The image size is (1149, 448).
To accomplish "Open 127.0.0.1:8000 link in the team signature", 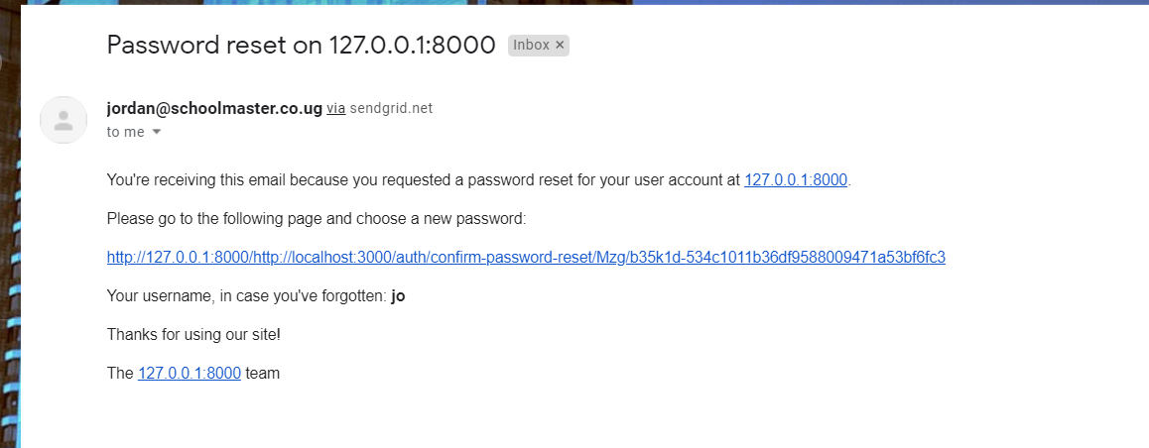I will point(190,374).
